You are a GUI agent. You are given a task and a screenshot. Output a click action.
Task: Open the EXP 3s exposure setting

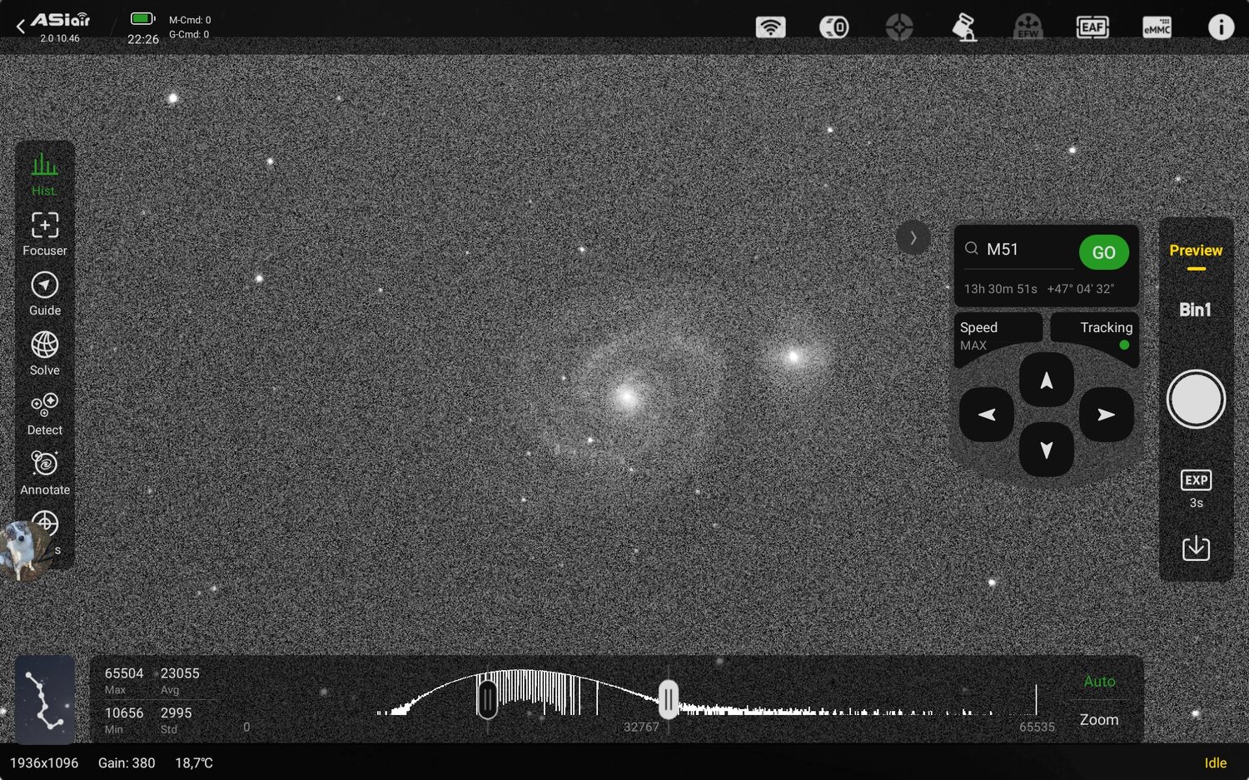[x=1196, y=489]
